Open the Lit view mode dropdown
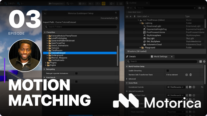Image resolution: width=207 pixels, height=116 pixels. click(x=82, y=4)
